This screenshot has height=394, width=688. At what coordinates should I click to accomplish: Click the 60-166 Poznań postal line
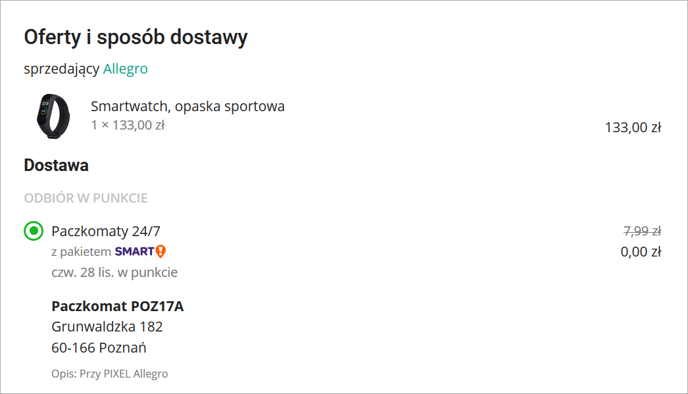pos(99,347)
